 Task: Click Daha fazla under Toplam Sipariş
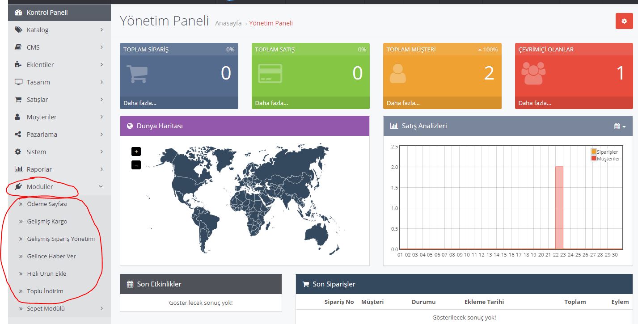click(140, 103)
